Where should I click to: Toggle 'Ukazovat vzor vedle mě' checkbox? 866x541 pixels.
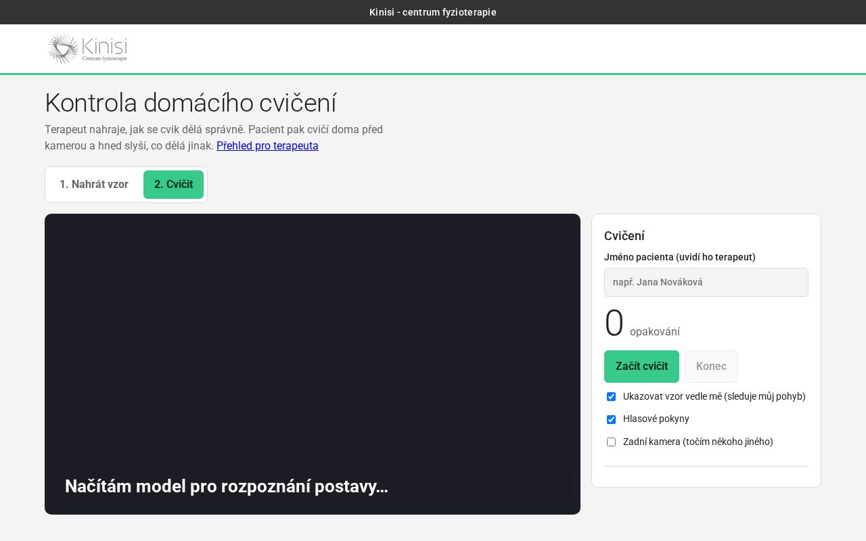click(x=611, y=397)
